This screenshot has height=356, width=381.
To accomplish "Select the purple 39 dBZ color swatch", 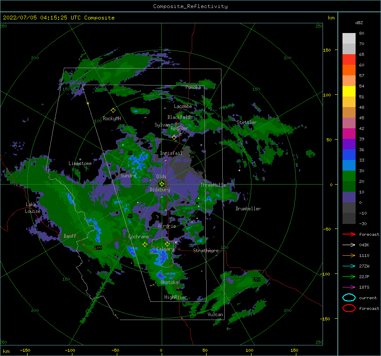I will click(x=349, y=144).
